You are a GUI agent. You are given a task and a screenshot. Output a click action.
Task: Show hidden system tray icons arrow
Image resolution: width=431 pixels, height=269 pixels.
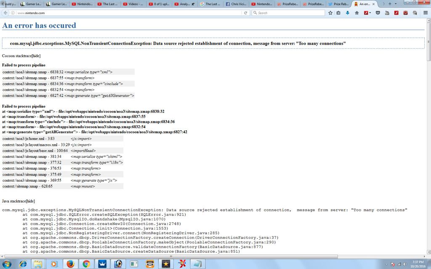(386, 264)
